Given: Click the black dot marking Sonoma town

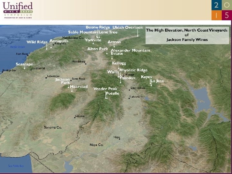Looking at the screenshot, I should pos(75,118).
